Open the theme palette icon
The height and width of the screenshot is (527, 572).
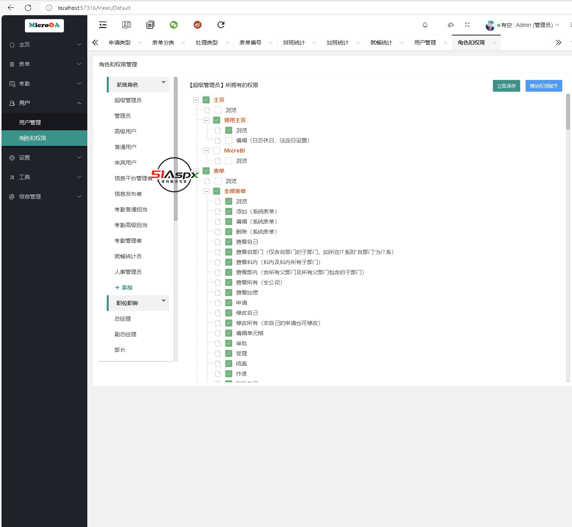[x=451, y=25]
